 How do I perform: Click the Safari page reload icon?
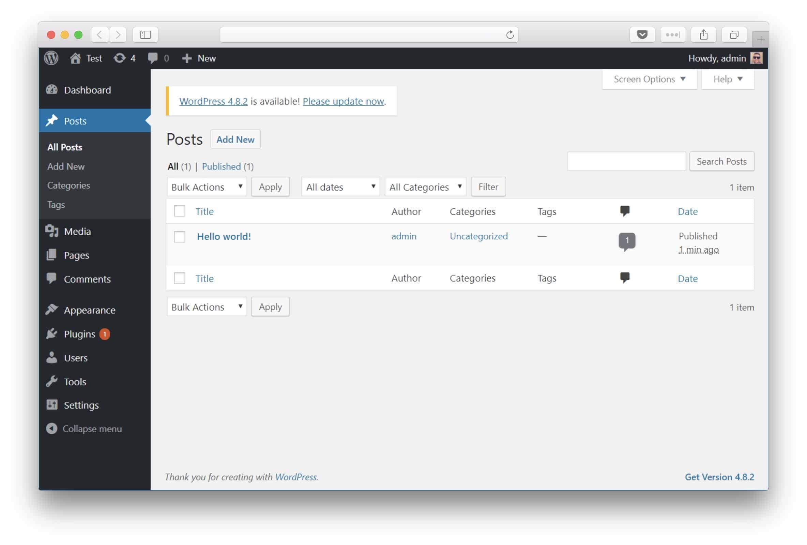coord(509,35)
